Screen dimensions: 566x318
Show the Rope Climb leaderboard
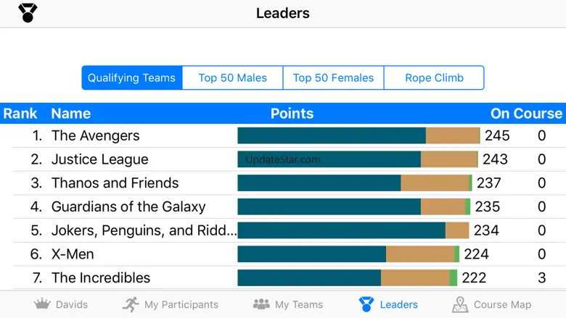click(434, 78)
